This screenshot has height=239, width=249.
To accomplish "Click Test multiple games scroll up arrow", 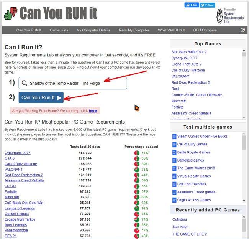I will click(x=244, y=134).
